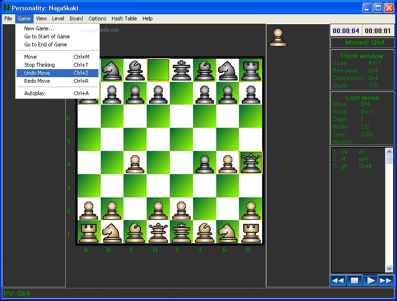Open the View menu

pos(41,18)
